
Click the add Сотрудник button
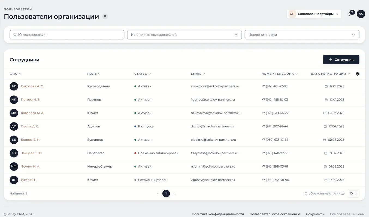click(x=341, y=60)
